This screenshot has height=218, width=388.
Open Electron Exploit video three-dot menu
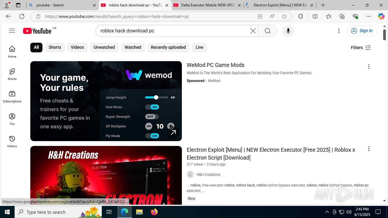tap(369, 149)
